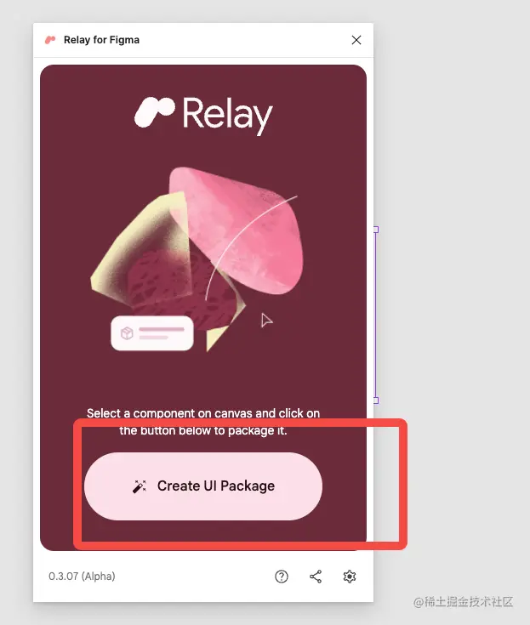Click the share icon in the footer

(316, 577)
